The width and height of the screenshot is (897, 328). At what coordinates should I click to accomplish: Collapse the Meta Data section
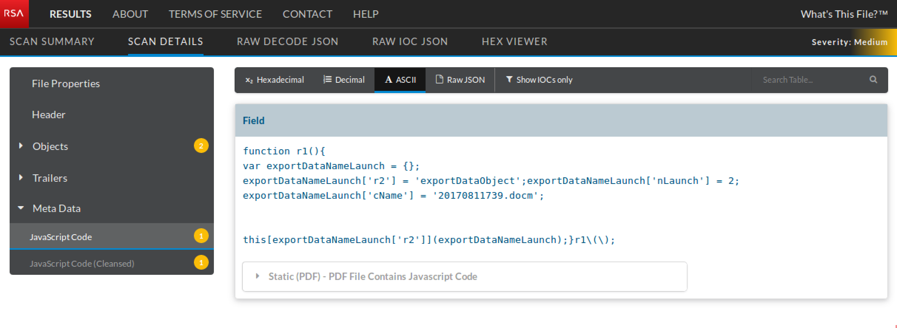pyautogui.click(x=21, y=208)
